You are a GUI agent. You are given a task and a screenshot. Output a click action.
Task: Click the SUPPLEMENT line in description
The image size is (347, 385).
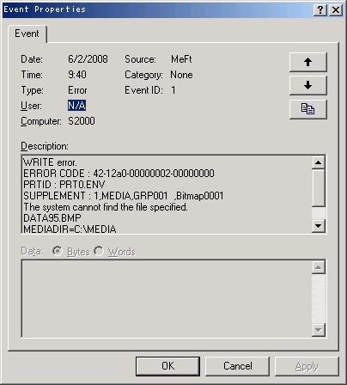tap(124, 196)
